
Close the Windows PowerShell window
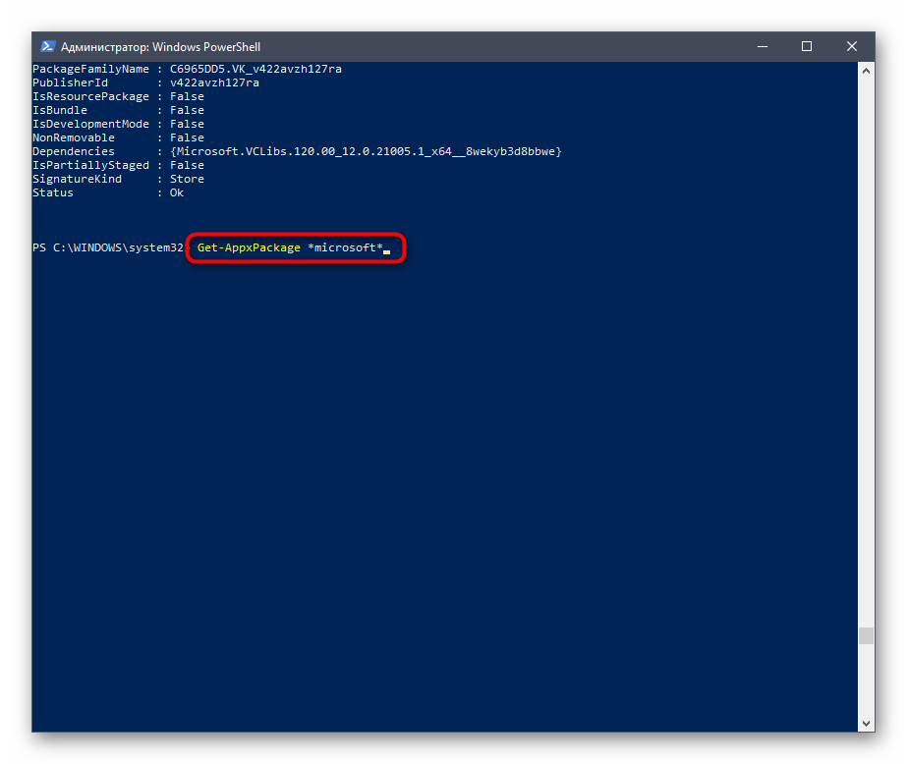pos(852,46)
